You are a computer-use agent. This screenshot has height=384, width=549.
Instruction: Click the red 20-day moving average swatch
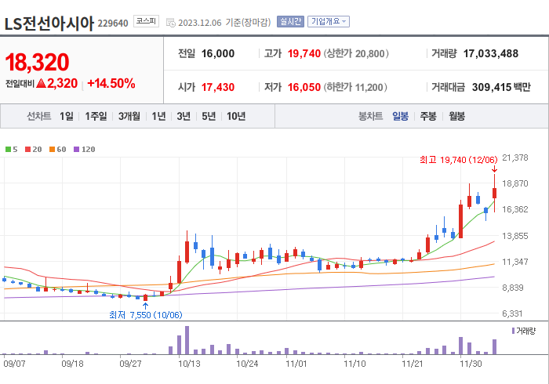coord(28,150)
